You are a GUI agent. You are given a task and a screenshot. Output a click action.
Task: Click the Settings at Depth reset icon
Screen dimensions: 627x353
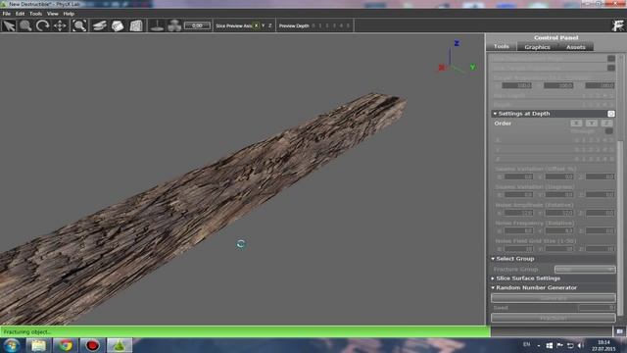coord(610,114)
